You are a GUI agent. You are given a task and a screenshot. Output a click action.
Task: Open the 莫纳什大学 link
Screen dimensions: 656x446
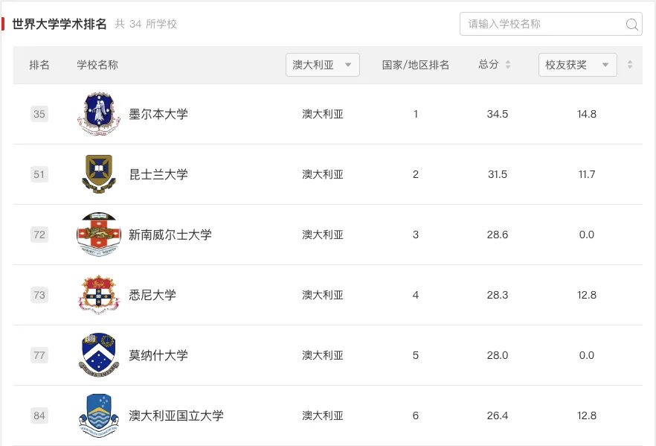(x=158, y=355)
